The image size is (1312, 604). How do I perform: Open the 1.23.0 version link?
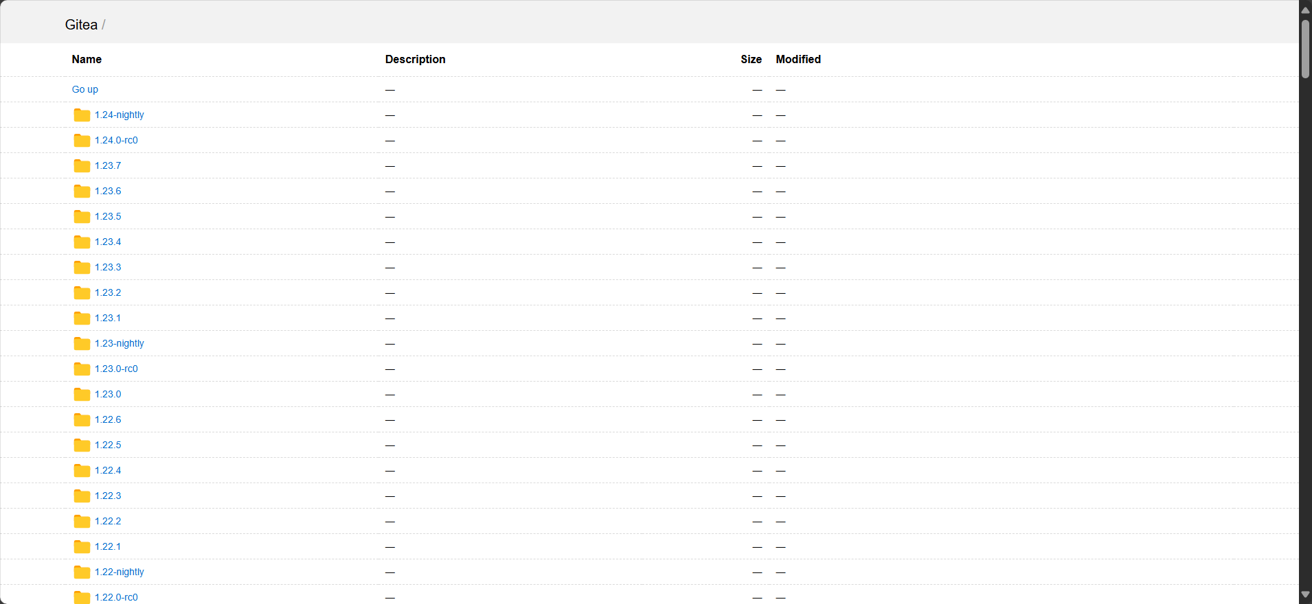108,394
